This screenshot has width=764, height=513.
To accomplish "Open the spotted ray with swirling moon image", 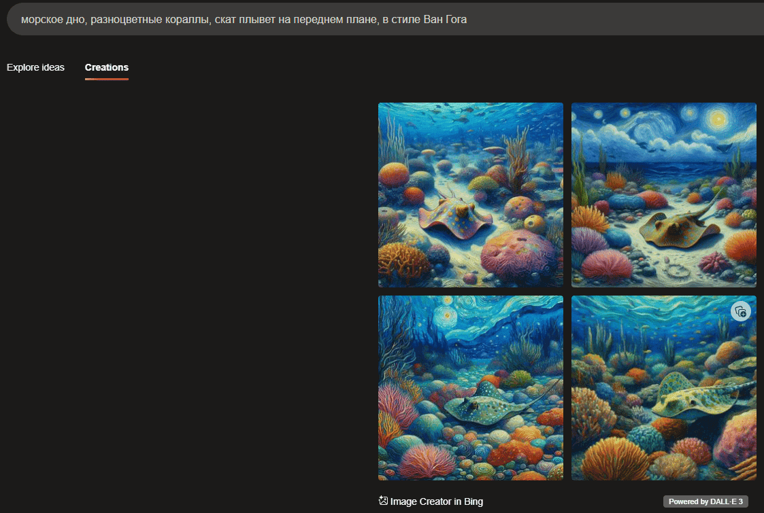I will coord(471,388).
